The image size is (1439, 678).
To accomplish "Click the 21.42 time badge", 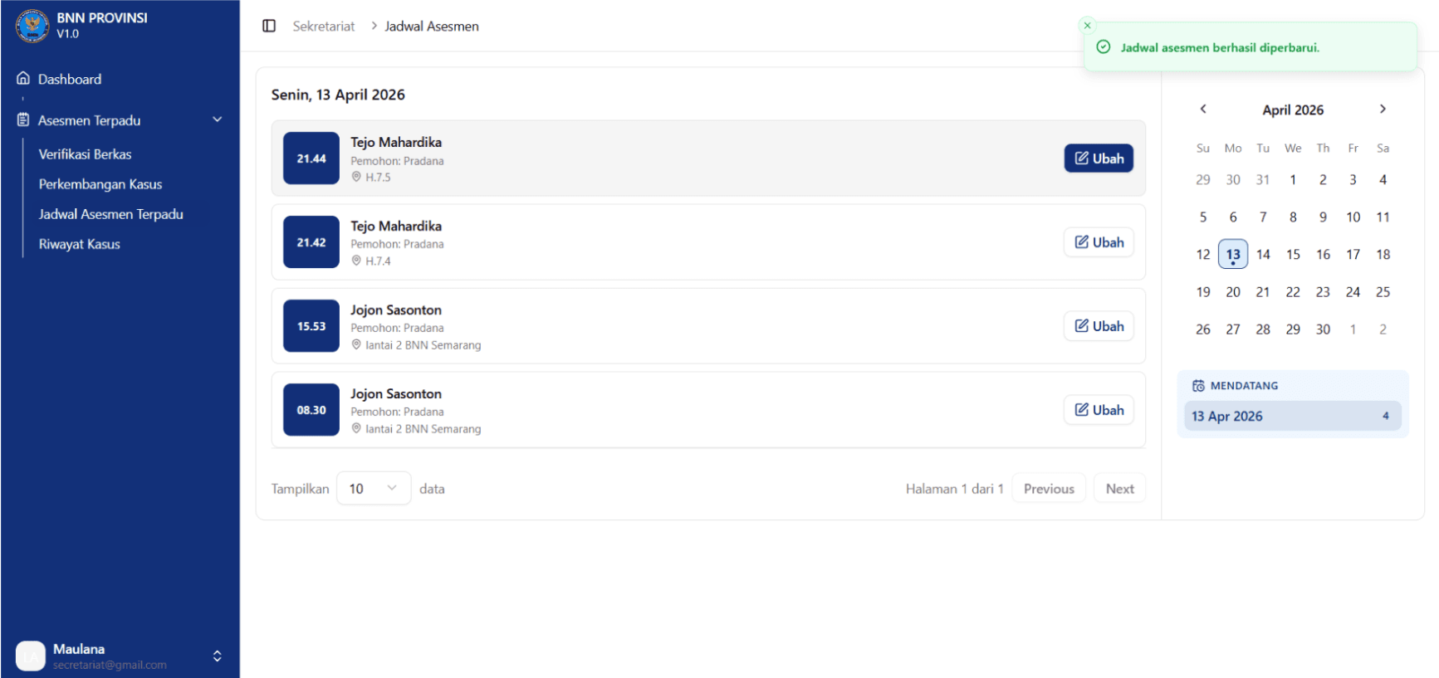I will coord(311,242).
